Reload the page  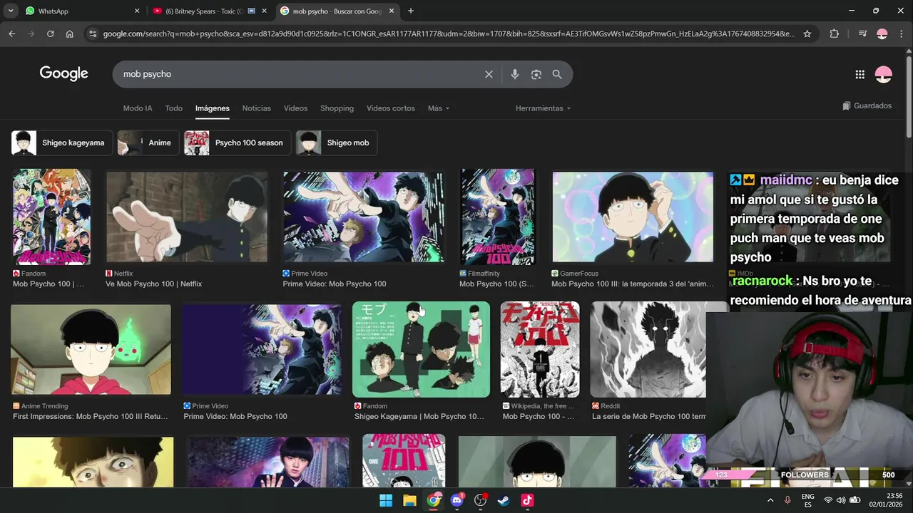click(x=50, y=33)
